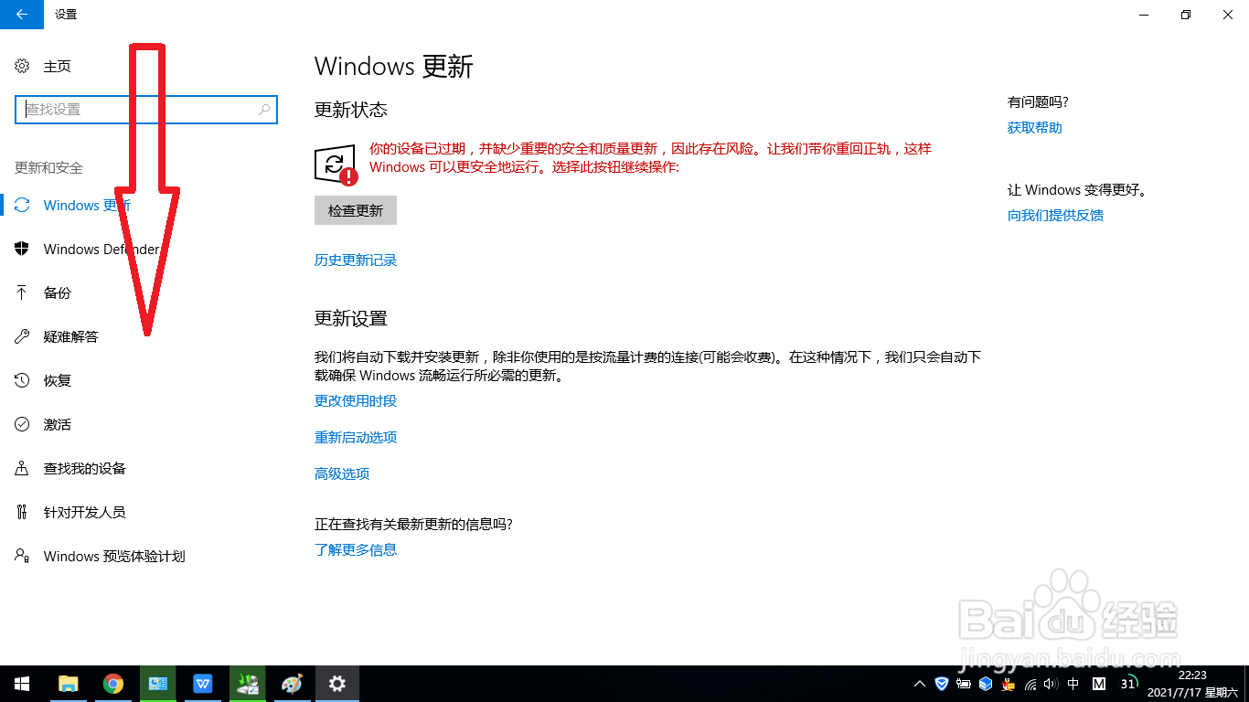Click the 检查更新 button

356,210
